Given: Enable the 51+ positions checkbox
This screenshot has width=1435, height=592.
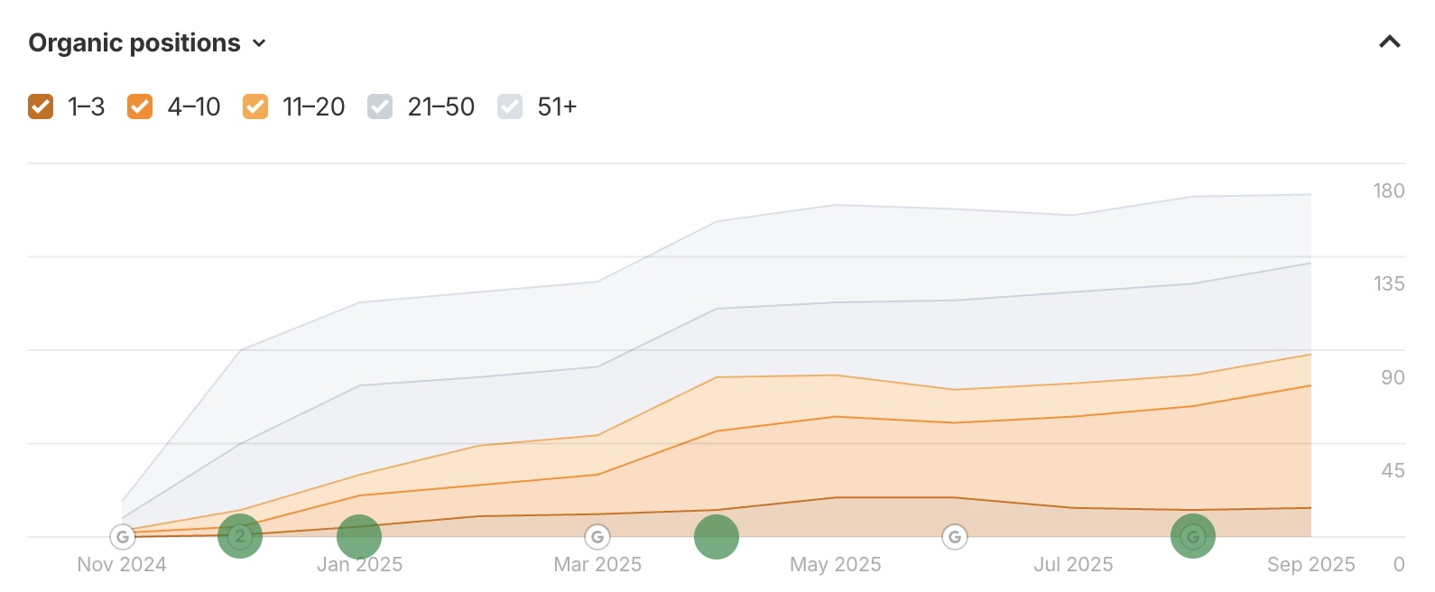Looking at the screenshot, I should click(x=510, y=106).
